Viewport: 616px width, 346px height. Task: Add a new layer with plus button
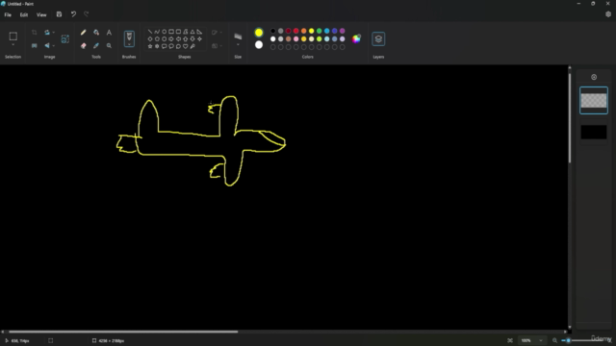[594, 77]
